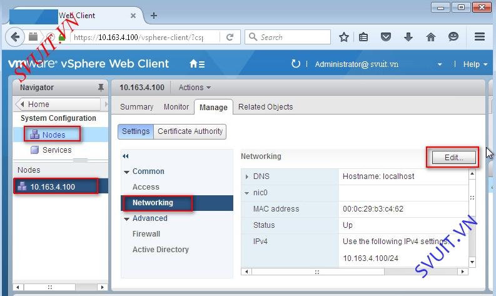Image resolution: width=496 pixels, height=296 pixels.
Task: Open a new browser tab
Action: 154,16
